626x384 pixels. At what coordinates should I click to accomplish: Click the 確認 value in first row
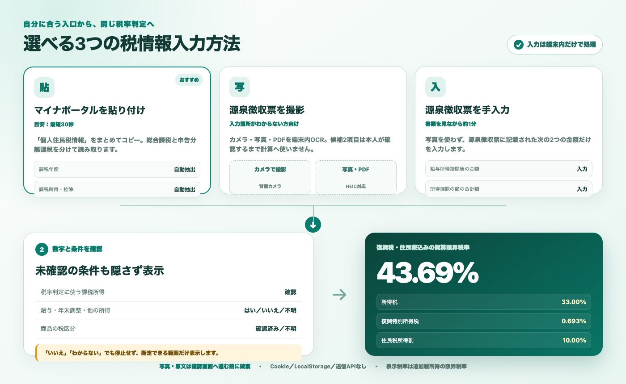291,292
